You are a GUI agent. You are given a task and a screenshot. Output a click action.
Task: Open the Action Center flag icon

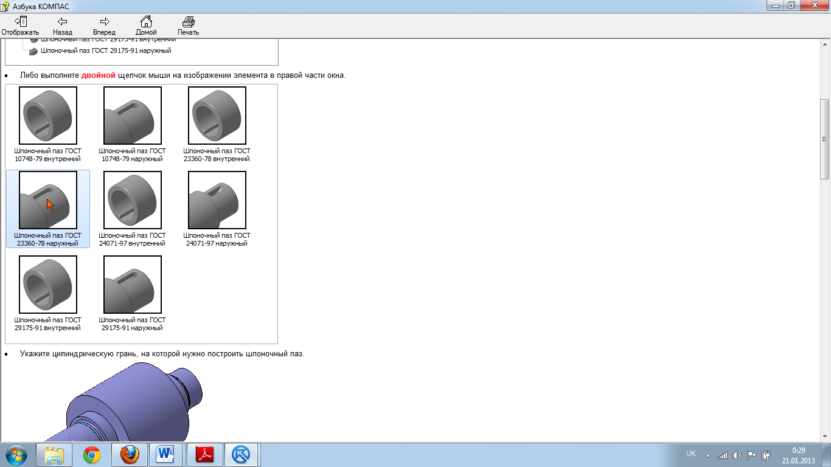(752, 455)
